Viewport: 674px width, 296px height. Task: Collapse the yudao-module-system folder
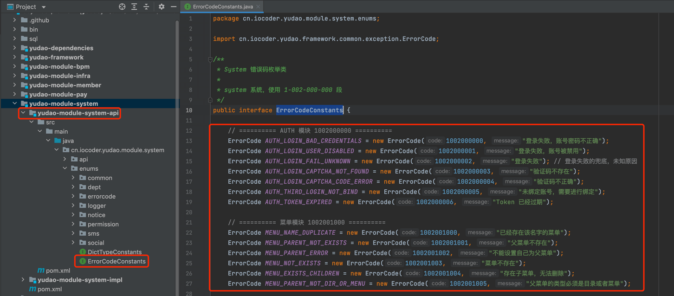[x=15, y=104]
